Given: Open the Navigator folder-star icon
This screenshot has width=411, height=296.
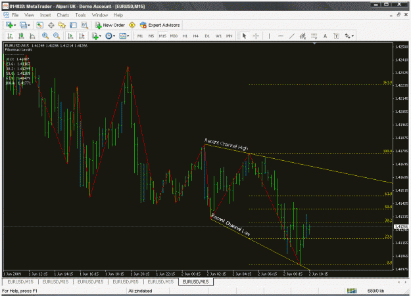Looking at the screenshot, I should [x=62, y=25].
